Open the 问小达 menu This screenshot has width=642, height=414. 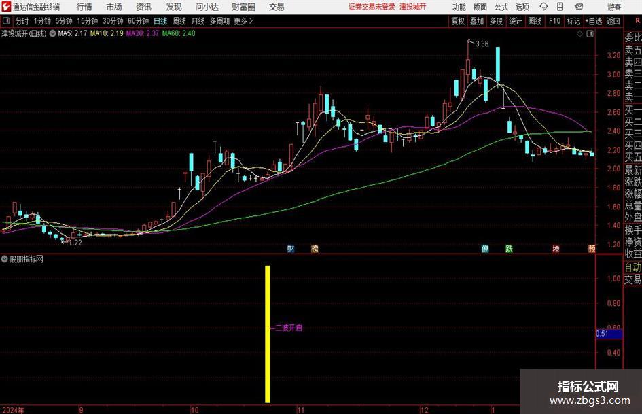[207, 7]
